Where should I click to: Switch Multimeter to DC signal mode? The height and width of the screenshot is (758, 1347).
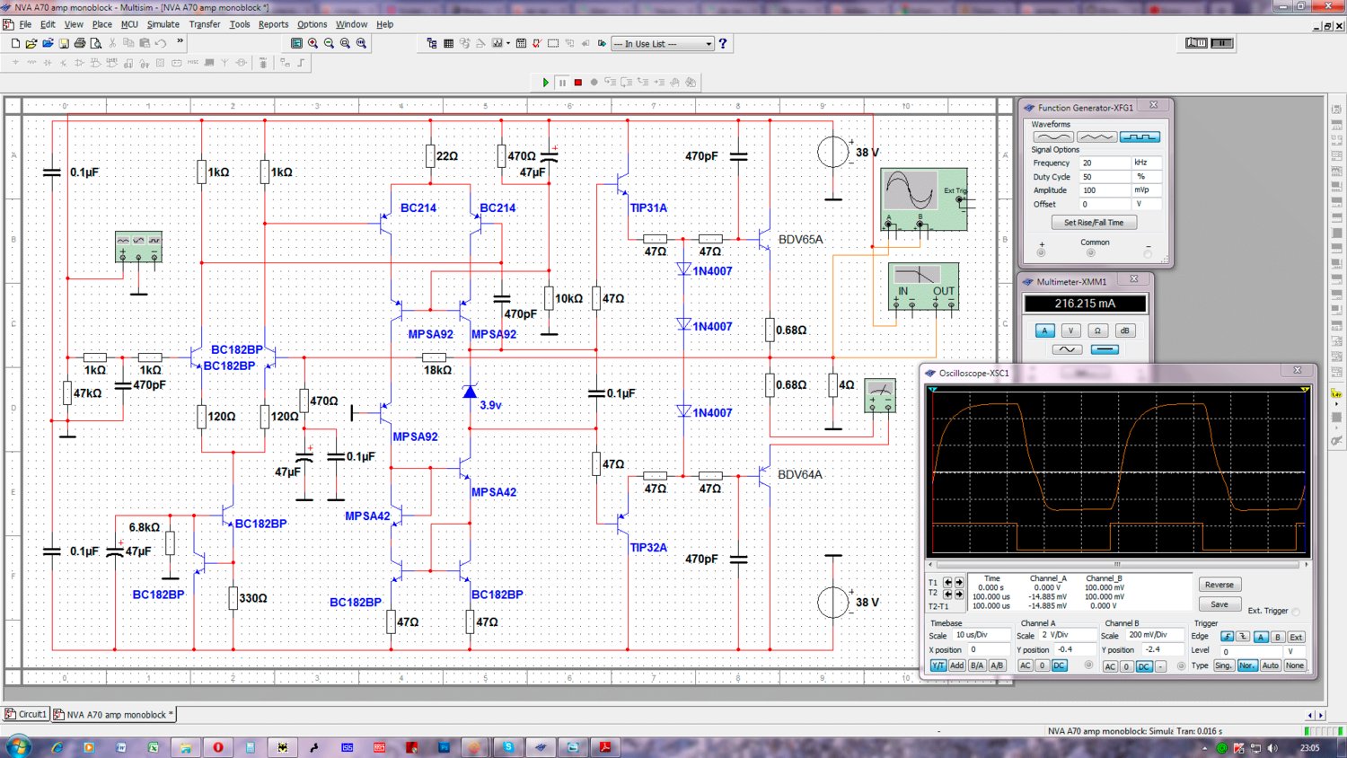pos(1105,349)
